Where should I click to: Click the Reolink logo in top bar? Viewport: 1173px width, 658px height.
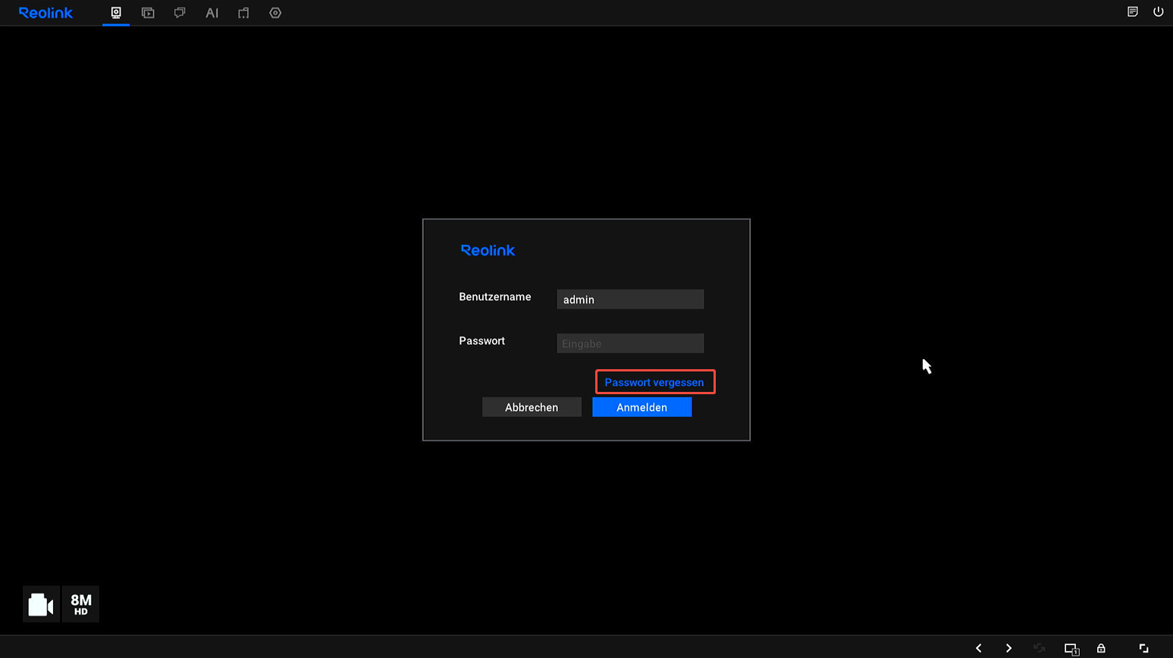coord(45,13)
